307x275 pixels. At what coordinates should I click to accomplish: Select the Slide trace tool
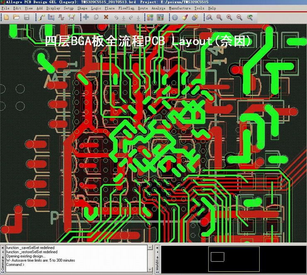pyautogui.click(x=51, y=17)
